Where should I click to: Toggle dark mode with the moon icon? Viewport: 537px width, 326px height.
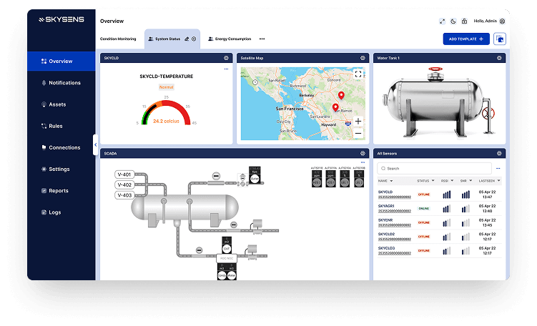pyautogui.click(x=453, y=21)
